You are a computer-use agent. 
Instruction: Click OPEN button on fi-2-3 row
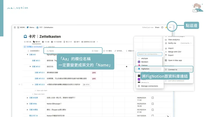86,84
